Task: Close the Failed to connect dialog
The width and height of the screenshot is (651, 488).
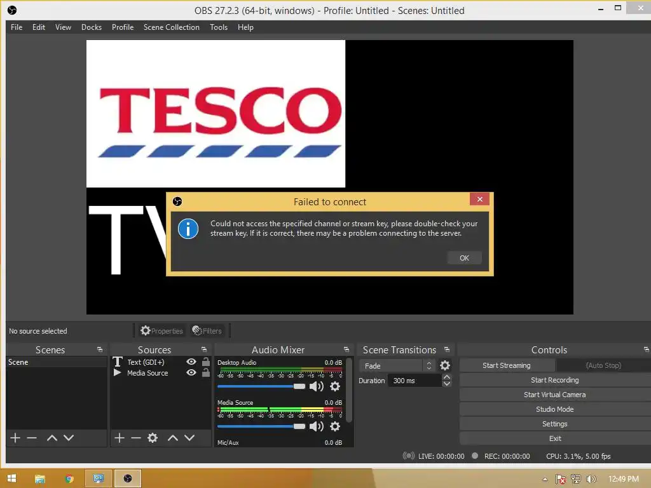Action: (x=479, y=199)
